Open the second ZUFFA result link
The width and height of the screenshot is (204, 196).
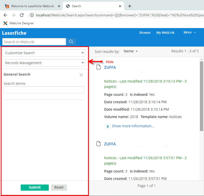pos(110,144)
